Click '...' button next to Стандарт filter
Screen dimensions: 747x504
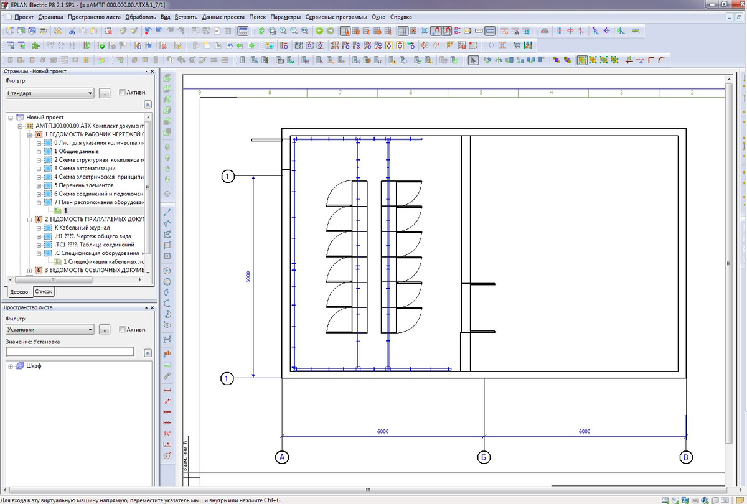tap(105, 93)
